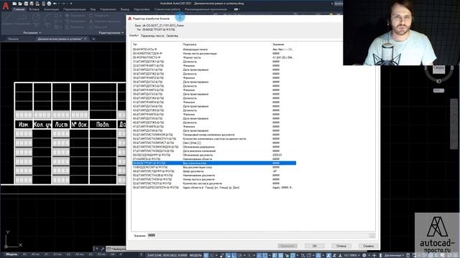460x258 pixels.
Task: Open the Управление ribbon tab
Action: coord(108,9)
